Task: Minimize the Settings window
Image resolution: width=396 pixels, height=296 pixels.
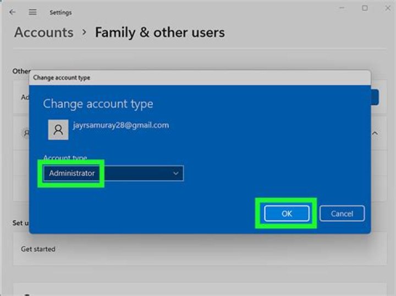Action: [x=341, y=8]
